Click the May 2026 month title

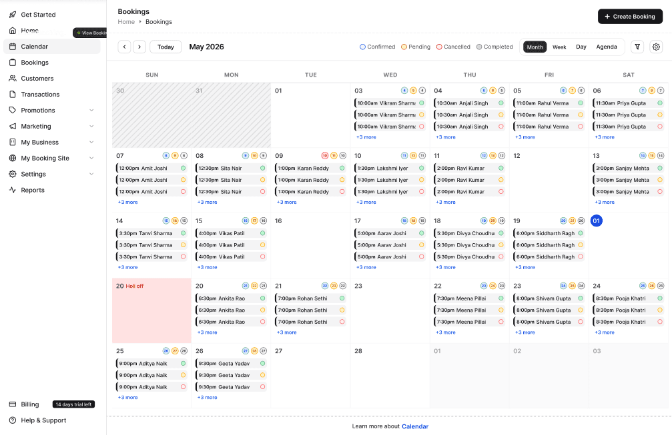207,47
